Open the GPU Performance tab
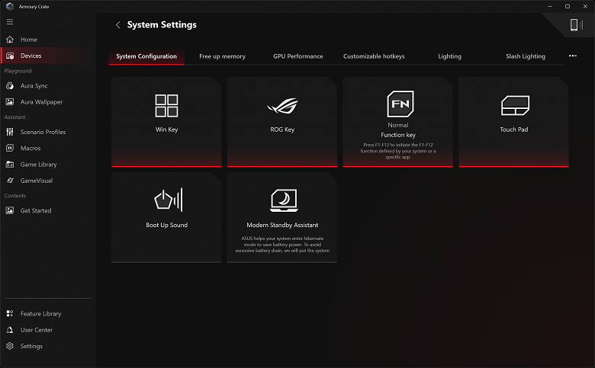This screenshot has height=368, width=595. tap(297, 56)
